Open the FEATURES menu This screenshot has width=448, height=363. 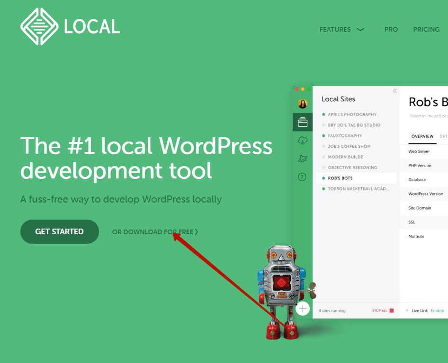click(x=335, y=29)
